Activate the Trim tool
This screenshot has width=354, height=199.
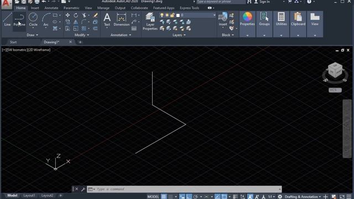[84, 15]
